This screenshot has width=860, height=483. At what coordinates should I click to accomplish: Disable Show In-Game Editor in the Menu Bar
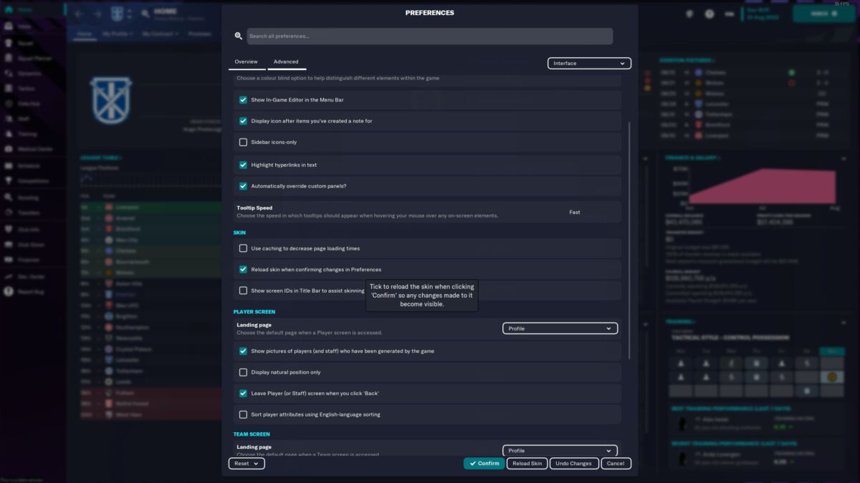coord(243,100)
